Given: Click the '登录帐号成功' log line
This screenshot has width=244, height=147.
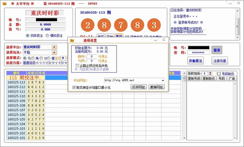Looking at the screenshot, I should coord(188,22).
